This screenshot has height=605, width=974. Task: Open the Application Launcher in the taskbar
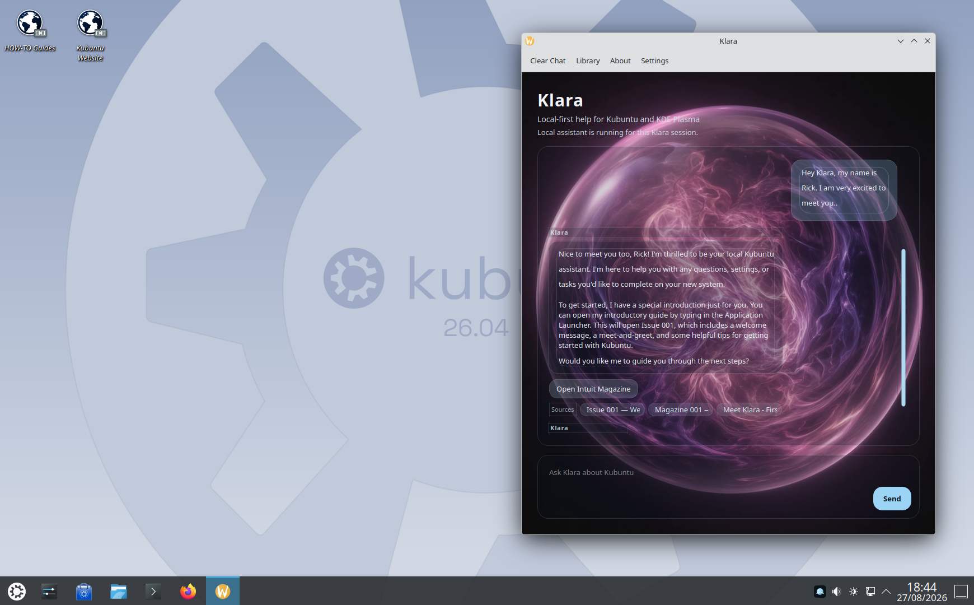tap(17, 591)
